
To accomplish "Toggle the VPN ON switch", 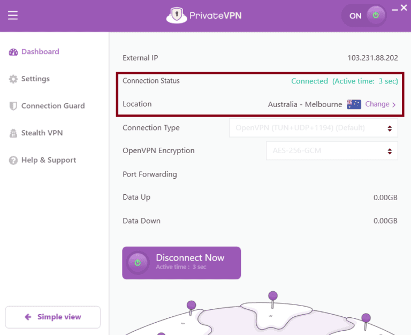I will pos(364,16).
